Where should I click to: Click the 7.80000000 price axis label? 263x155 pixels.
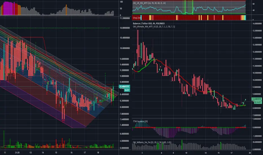click(124, 114)
